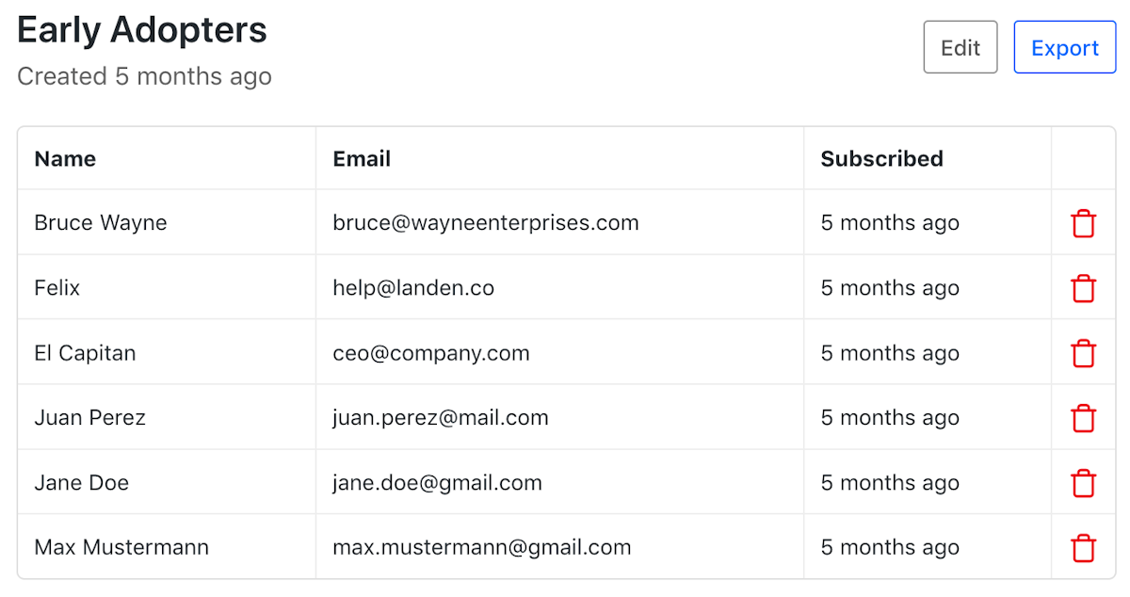1130x597 pixels.
Task: Select the ceo@company.com email
Action: tap(431, 353)
